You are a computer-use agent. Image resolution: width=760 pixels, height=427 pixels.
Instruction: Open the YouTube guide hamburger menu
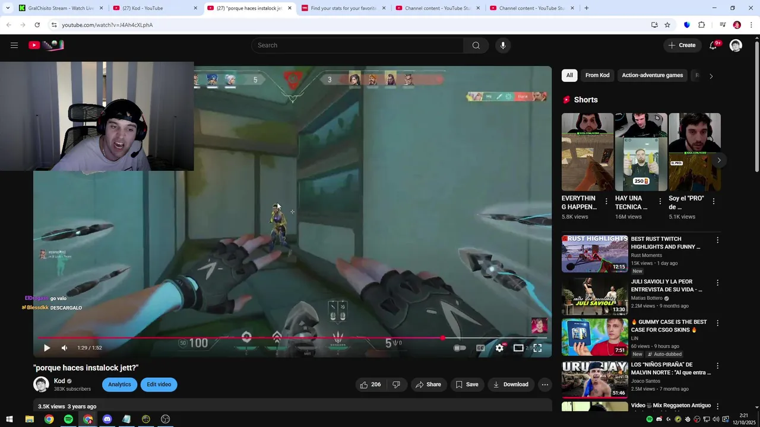pyautogui.click(x=14, y=45)
